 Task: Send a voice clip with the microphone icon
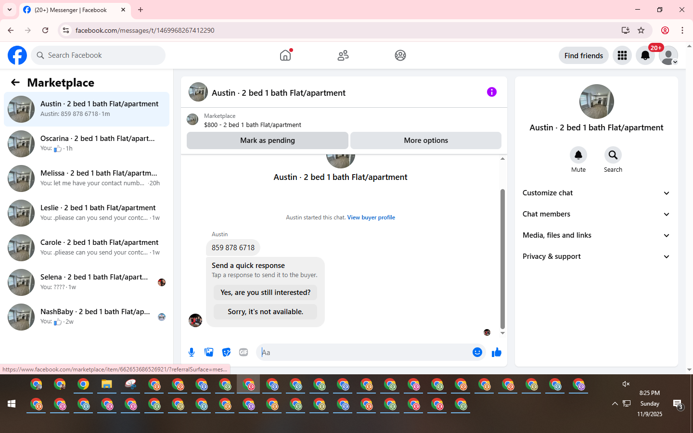[x=192, y=352]
